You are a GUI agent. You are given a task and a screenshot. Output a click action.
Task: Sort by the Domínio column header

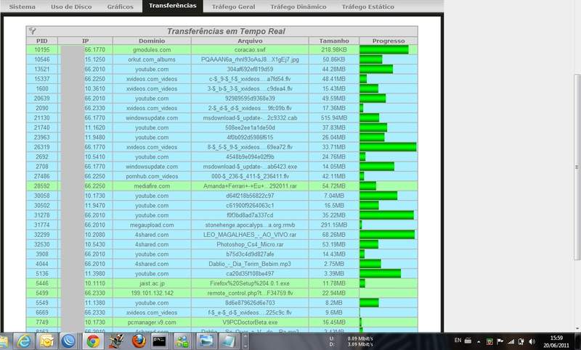(x=152, y=41)
